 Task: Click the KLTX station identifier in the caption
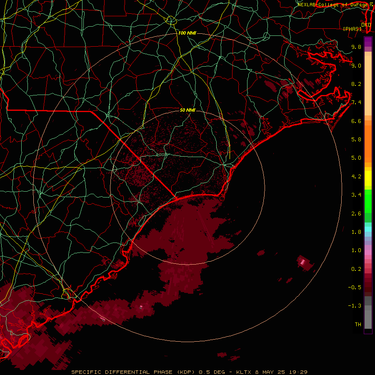click(244, 372)
